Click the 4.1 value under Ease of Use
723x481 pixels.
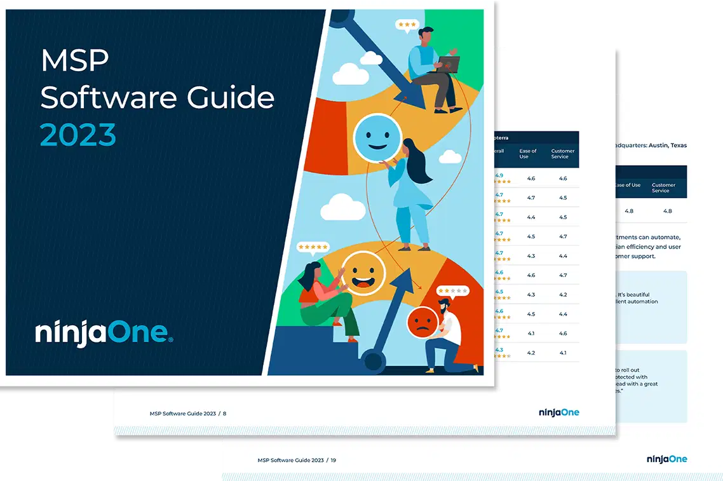(x=530, y=334)
